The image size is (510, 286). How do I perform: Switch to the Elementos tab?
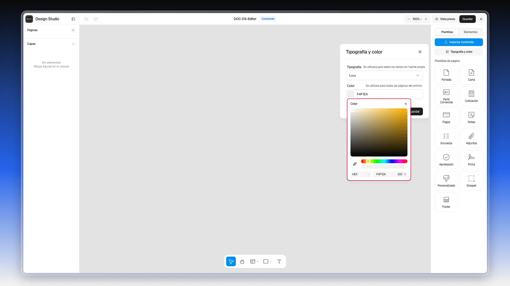(x=470, y=32)
